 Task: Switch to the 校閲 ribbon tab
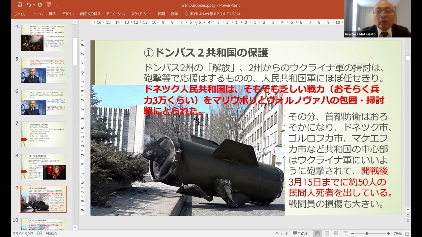(161, 14)
